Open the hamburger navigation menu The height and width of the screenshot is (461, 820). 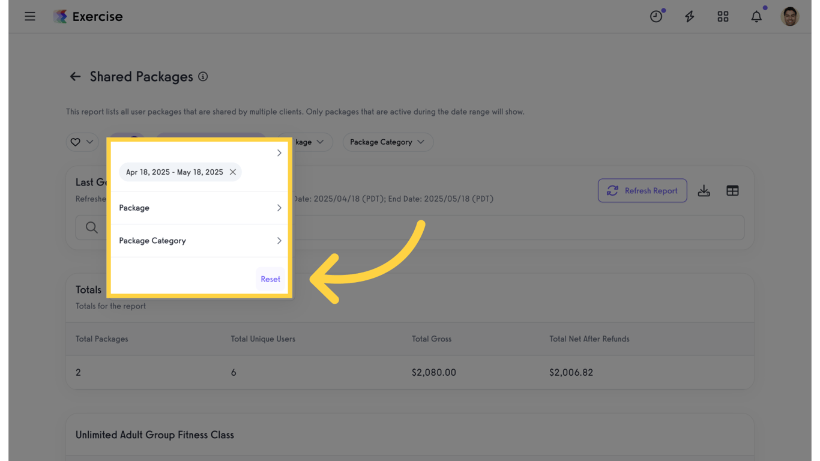coord(30,17)
